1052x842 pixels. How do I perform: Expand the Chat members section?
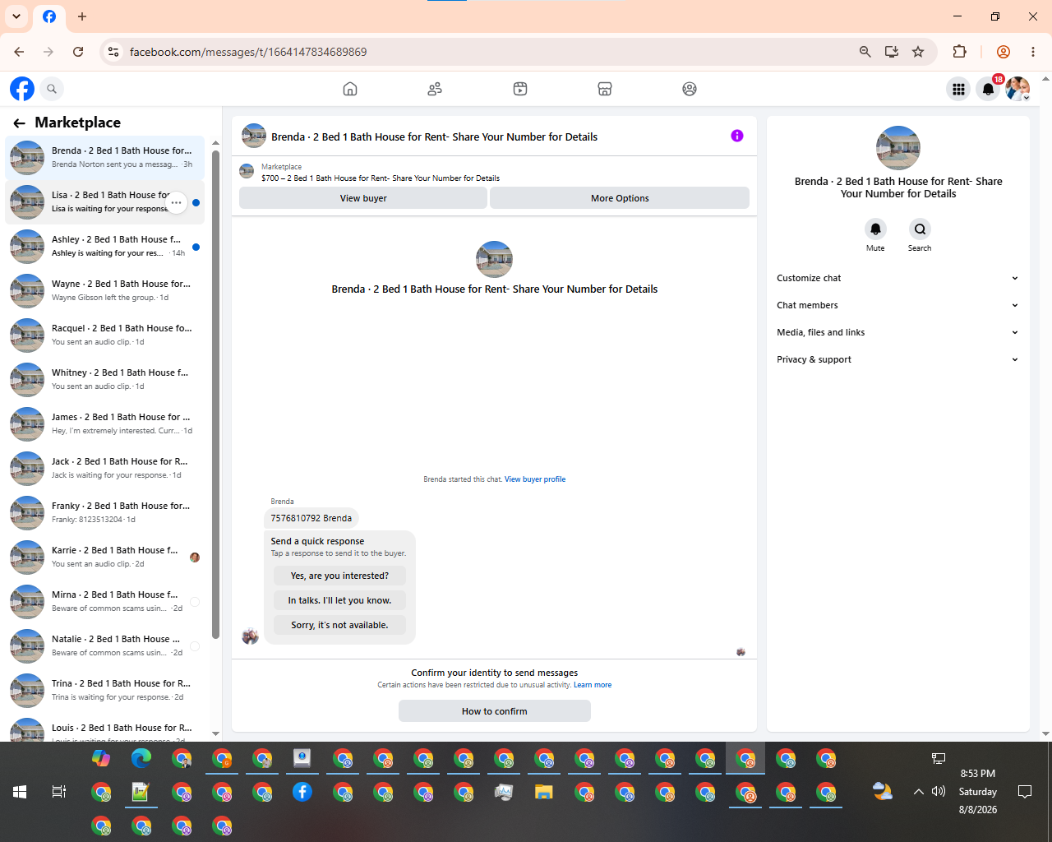tap(897, 305)
